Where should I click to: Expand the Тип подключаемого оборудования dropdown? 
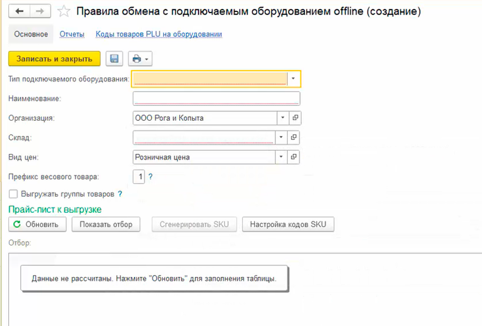[294, 78]
